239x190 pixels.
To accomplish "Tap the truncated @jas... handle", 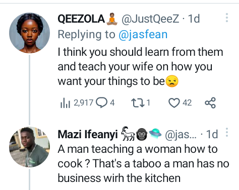I will pos(181,134).
